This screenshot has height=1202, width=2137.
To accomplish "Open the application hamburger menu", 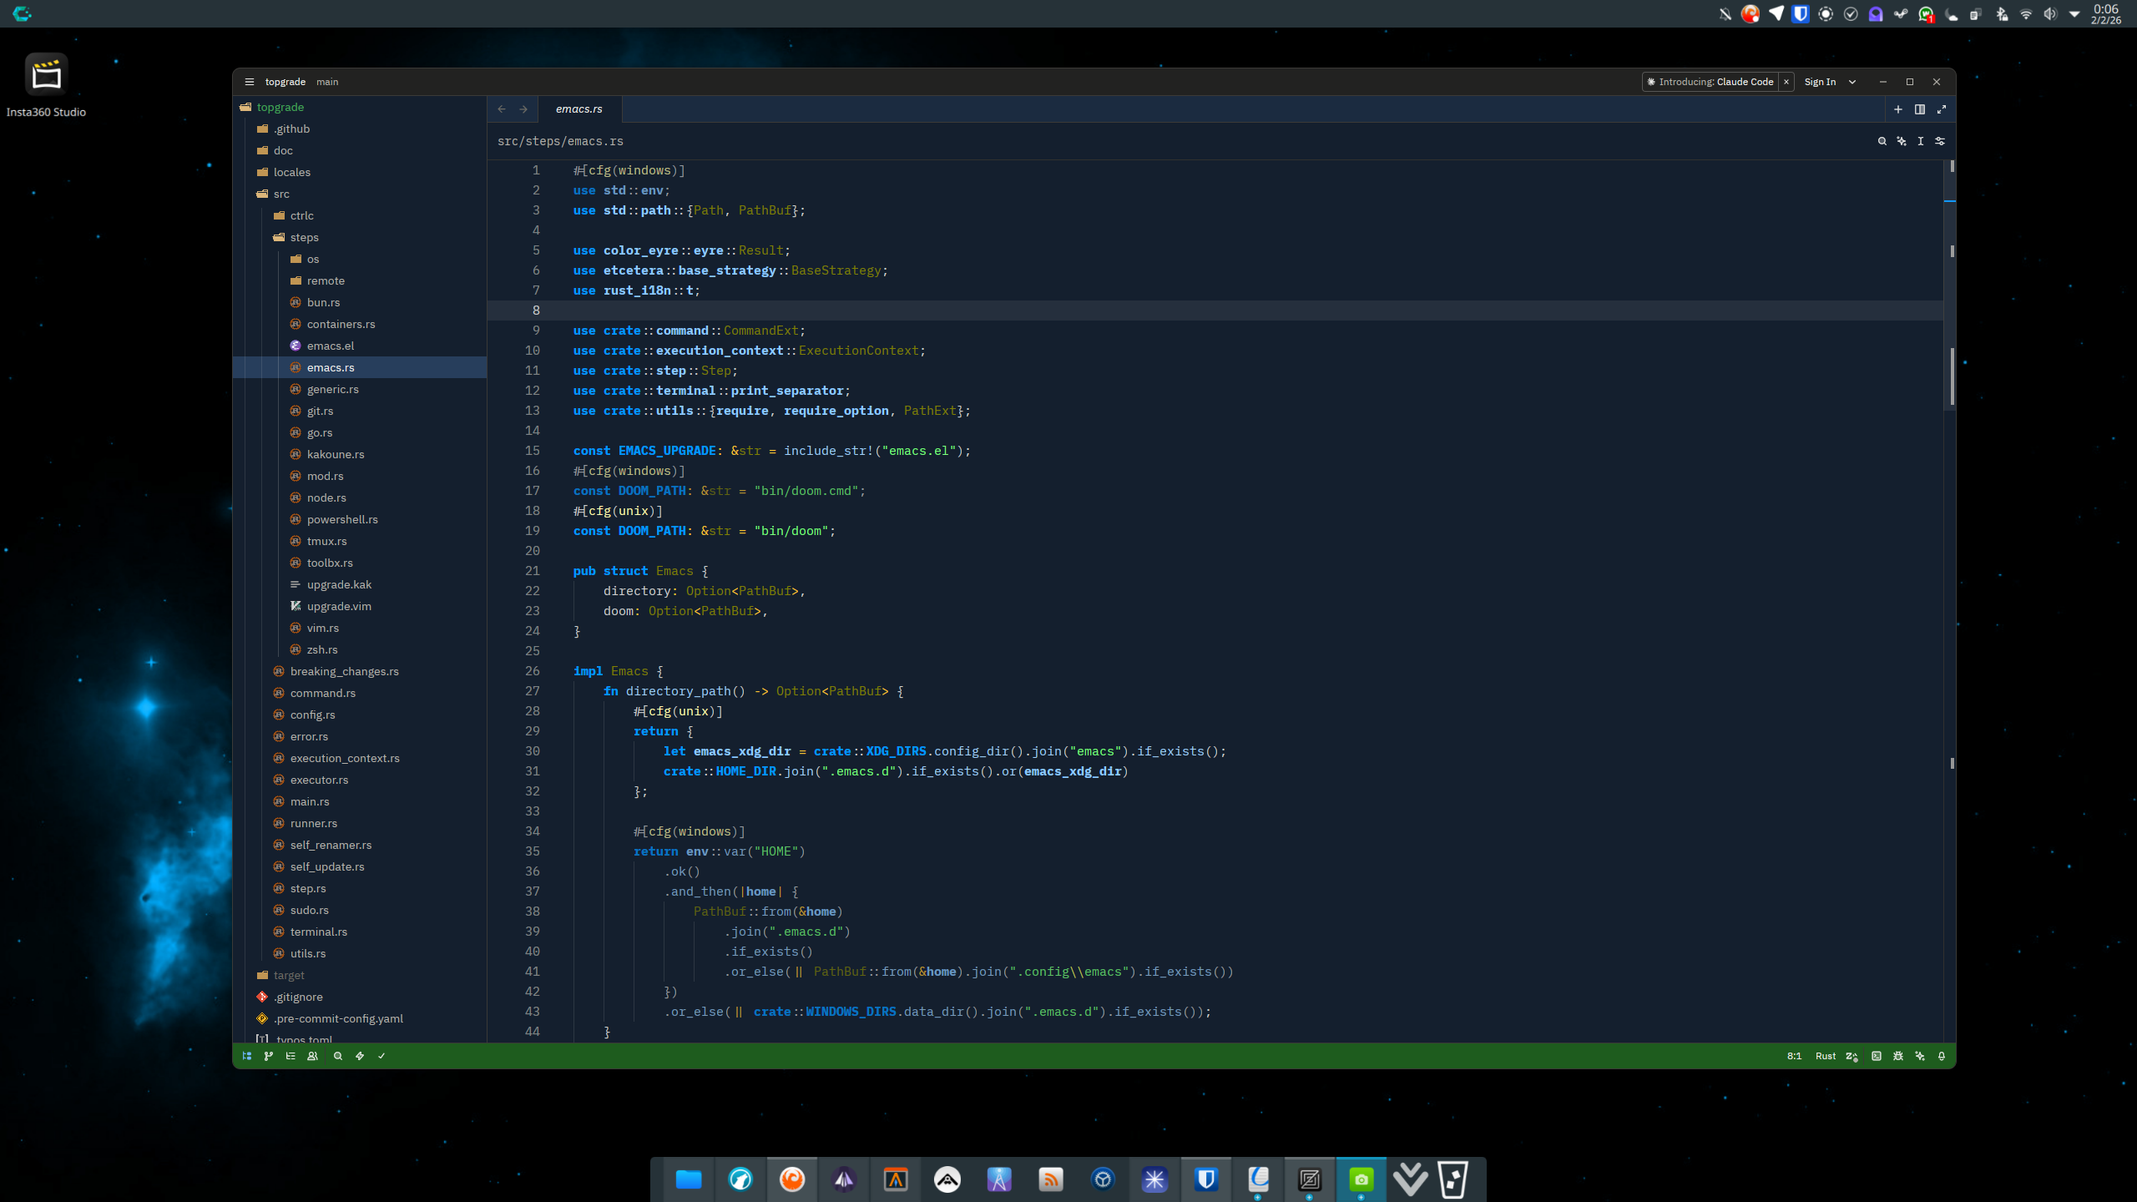I will point(249,82).
